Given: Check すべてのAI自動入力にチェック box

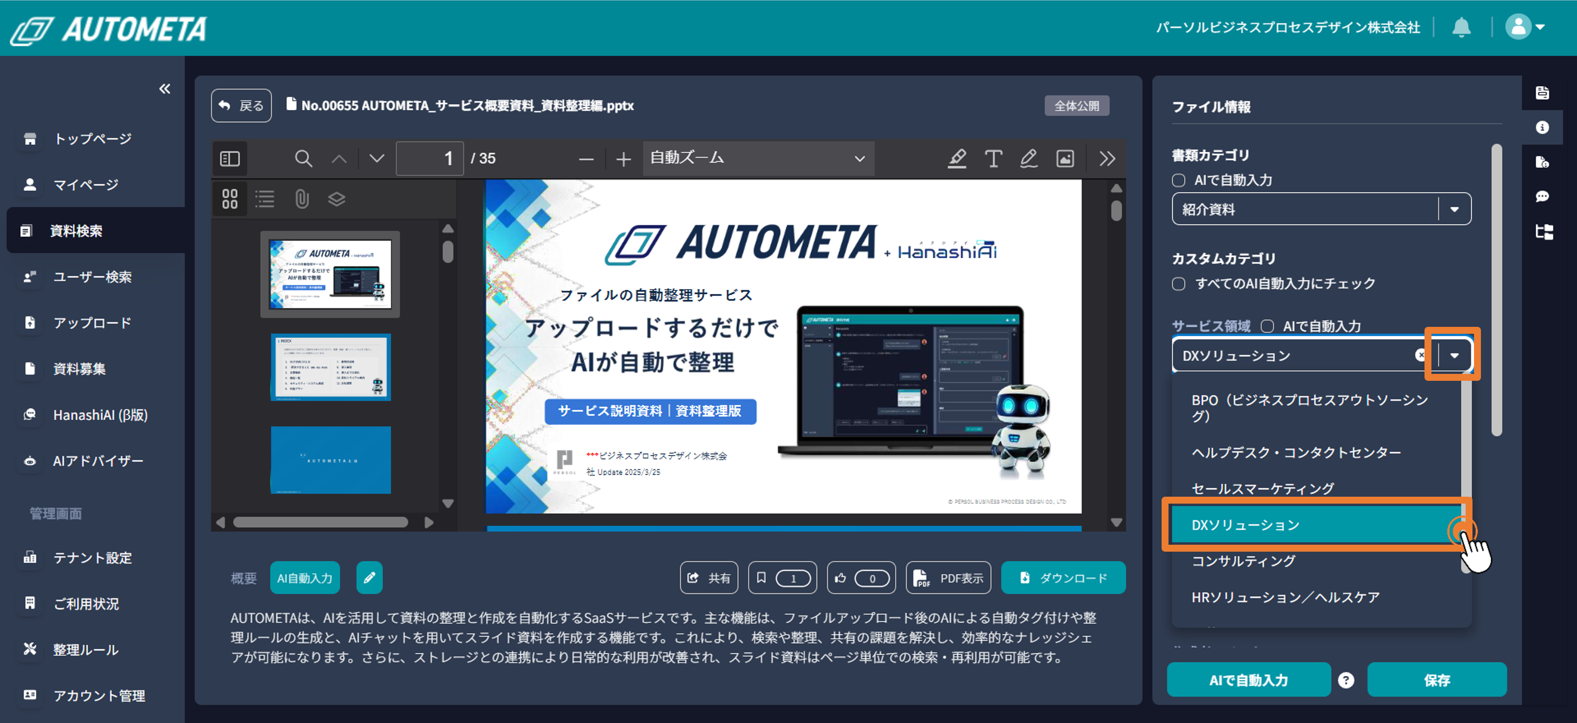Looking at the screenshot, I should (x=1178, y=284).
